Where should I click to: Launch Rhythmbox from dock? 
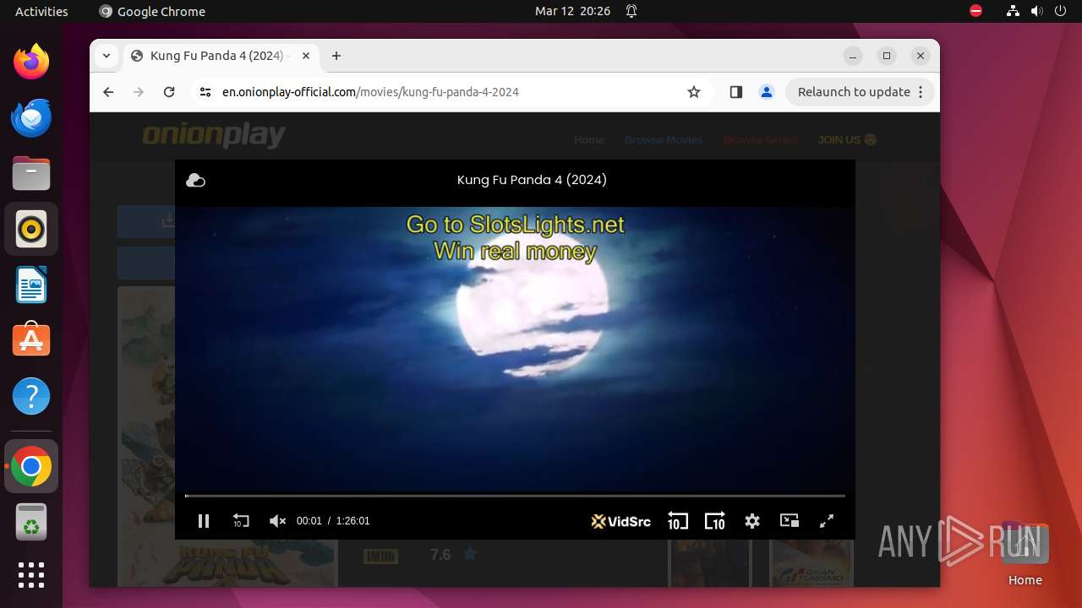(31, 229)
